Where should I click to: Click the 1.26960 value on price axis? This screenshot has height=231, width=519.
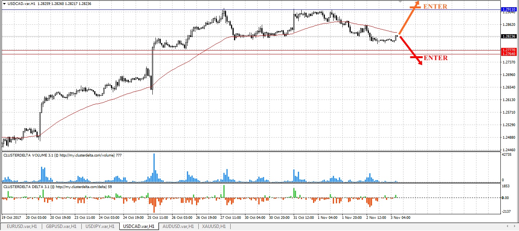[508, 75]
